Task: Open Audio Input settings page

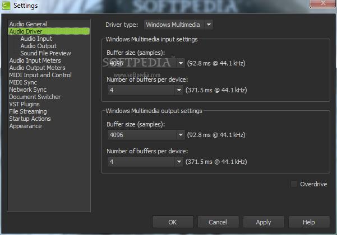Action: pos(36,39)
